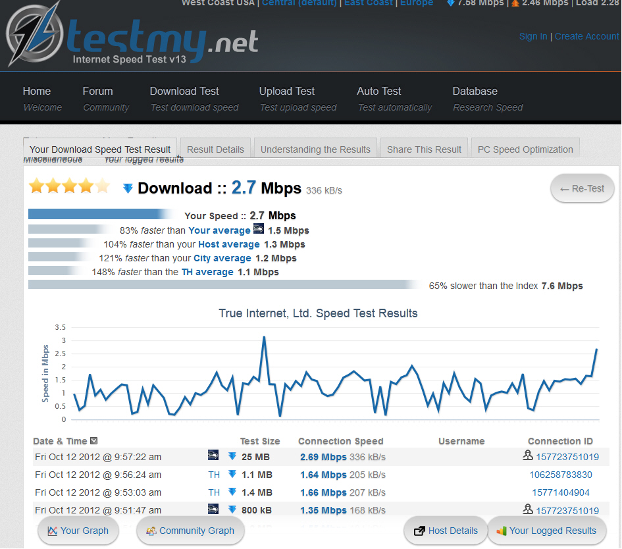Image resolution: width=622 pixels, height=549 pixels.
Task: Click the download arrow in the 1.1 MB row
Action: [232, 474]
